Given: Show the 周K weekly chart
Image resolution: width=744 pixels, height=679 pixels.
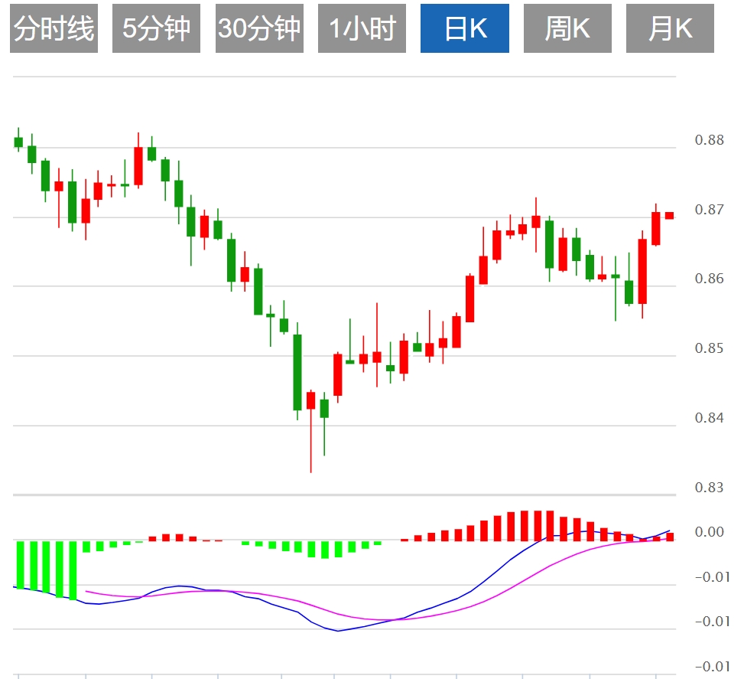Looking at the screenshot, I should tap(567, 29).
